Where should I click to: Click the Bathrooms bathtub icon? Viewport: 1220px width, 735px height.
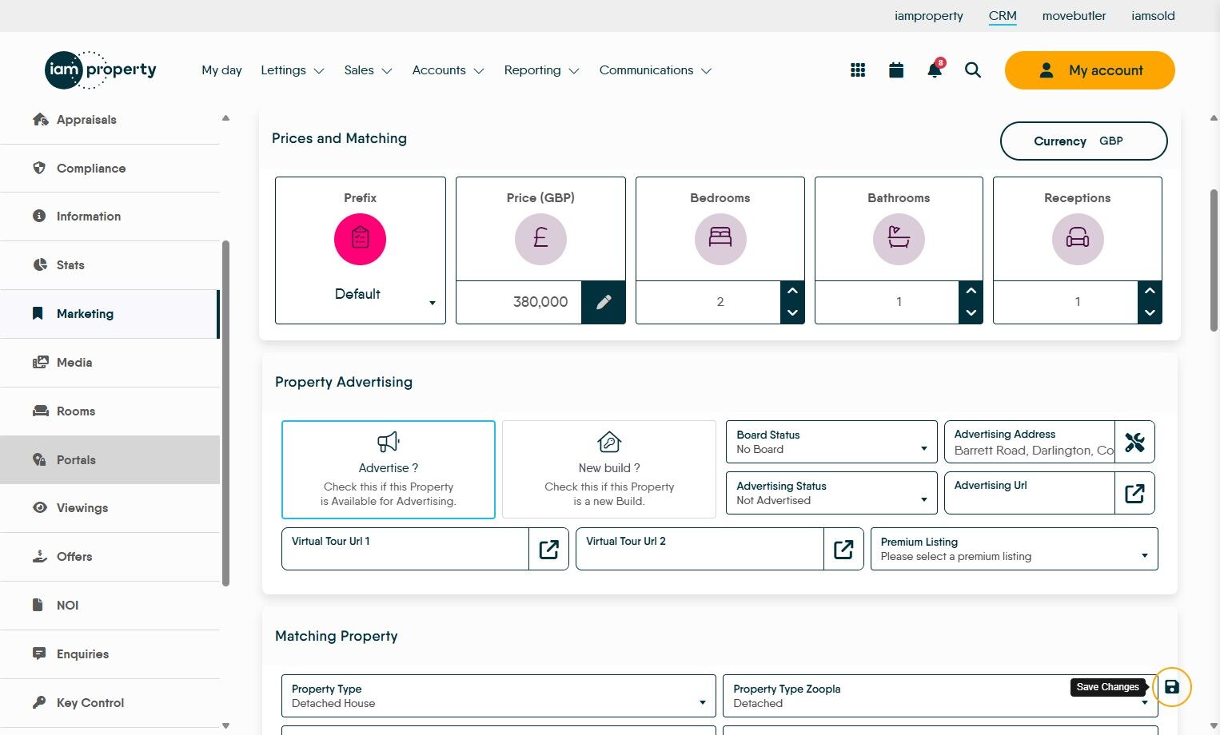899,239
